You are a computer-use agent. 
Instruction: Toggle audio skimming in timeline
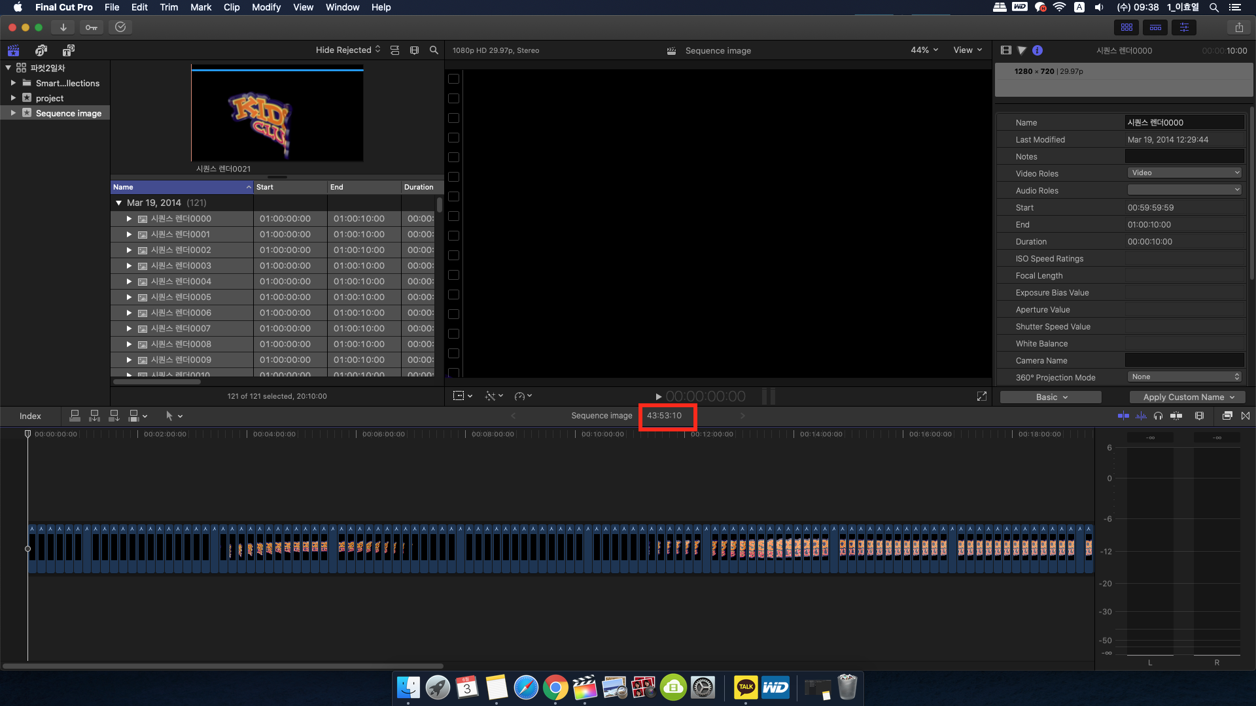pyautogui.click(x=1142, y=416)
